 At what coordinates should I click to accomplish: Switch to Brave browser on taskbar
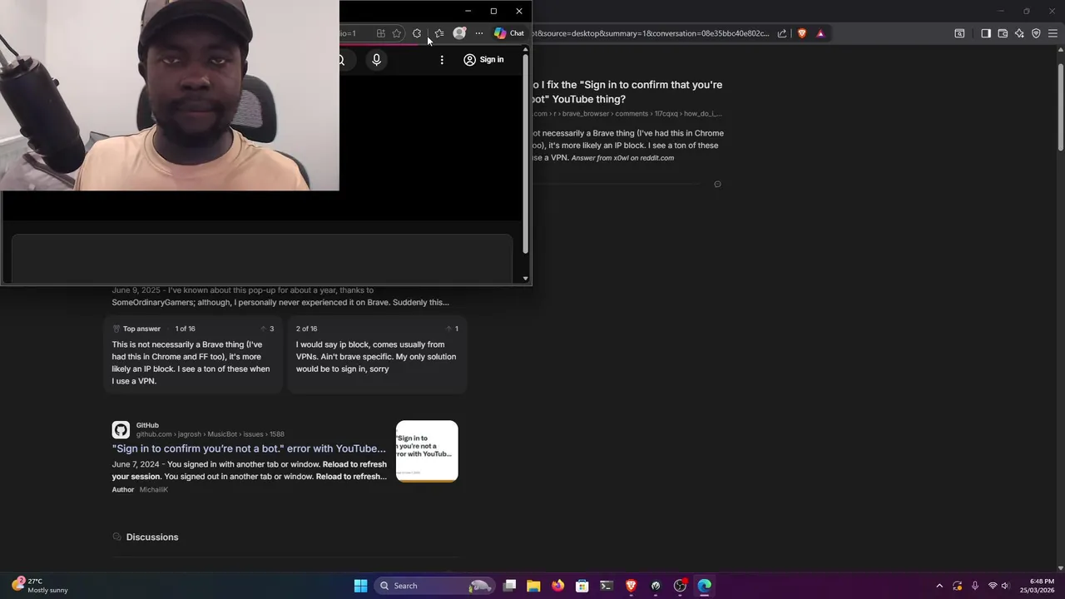631,586
